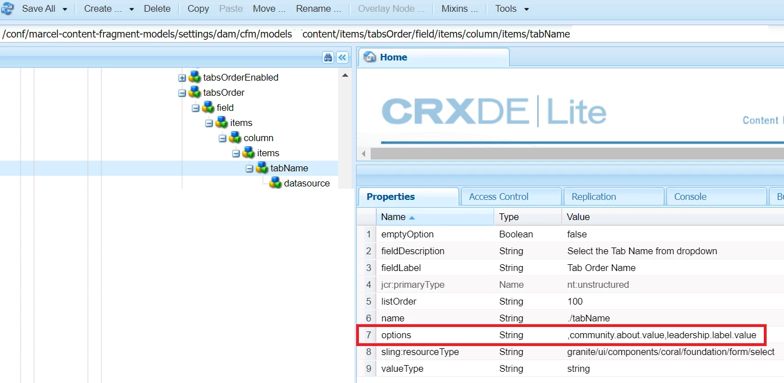Screen dimensions: 784x383
Task: Switch to the Access Control tab
Action: click(510, 197)
